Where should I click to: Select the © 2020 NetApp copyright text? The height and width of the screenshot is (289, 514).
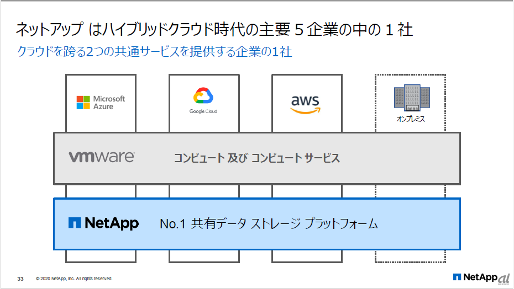[74, 279]
